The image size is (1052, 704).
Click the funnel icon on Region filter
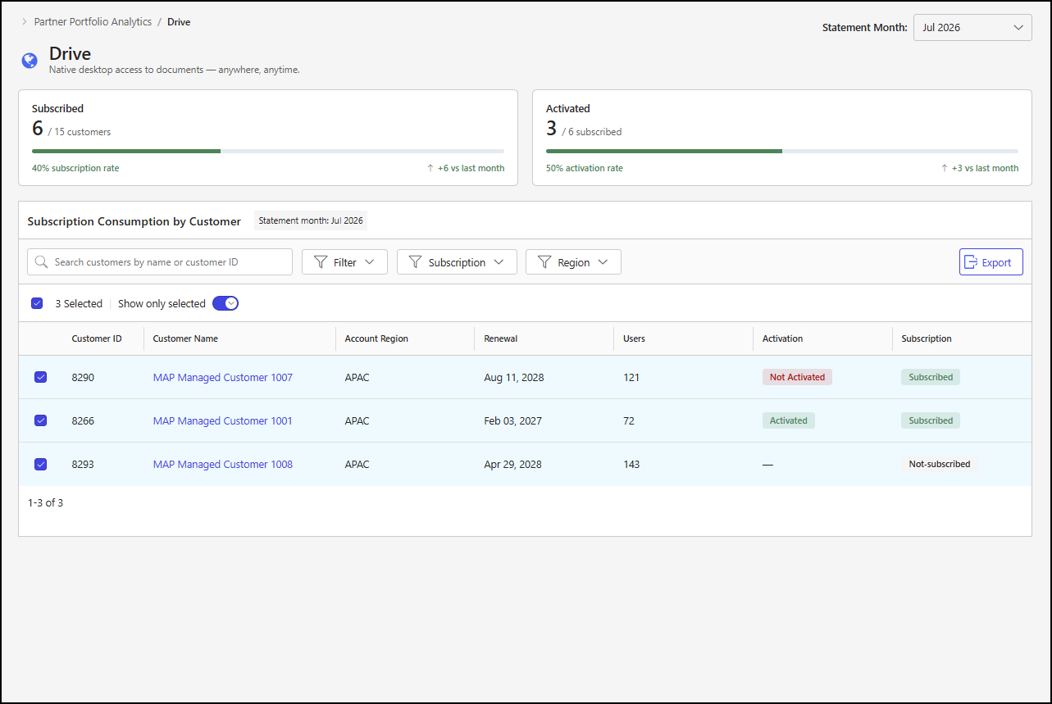(544, 262)
